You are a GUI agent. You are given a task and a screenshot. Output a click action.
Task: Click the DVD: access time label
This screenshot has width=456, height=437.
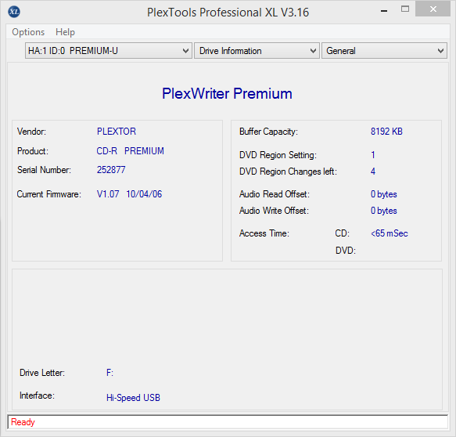coord(346,251)
